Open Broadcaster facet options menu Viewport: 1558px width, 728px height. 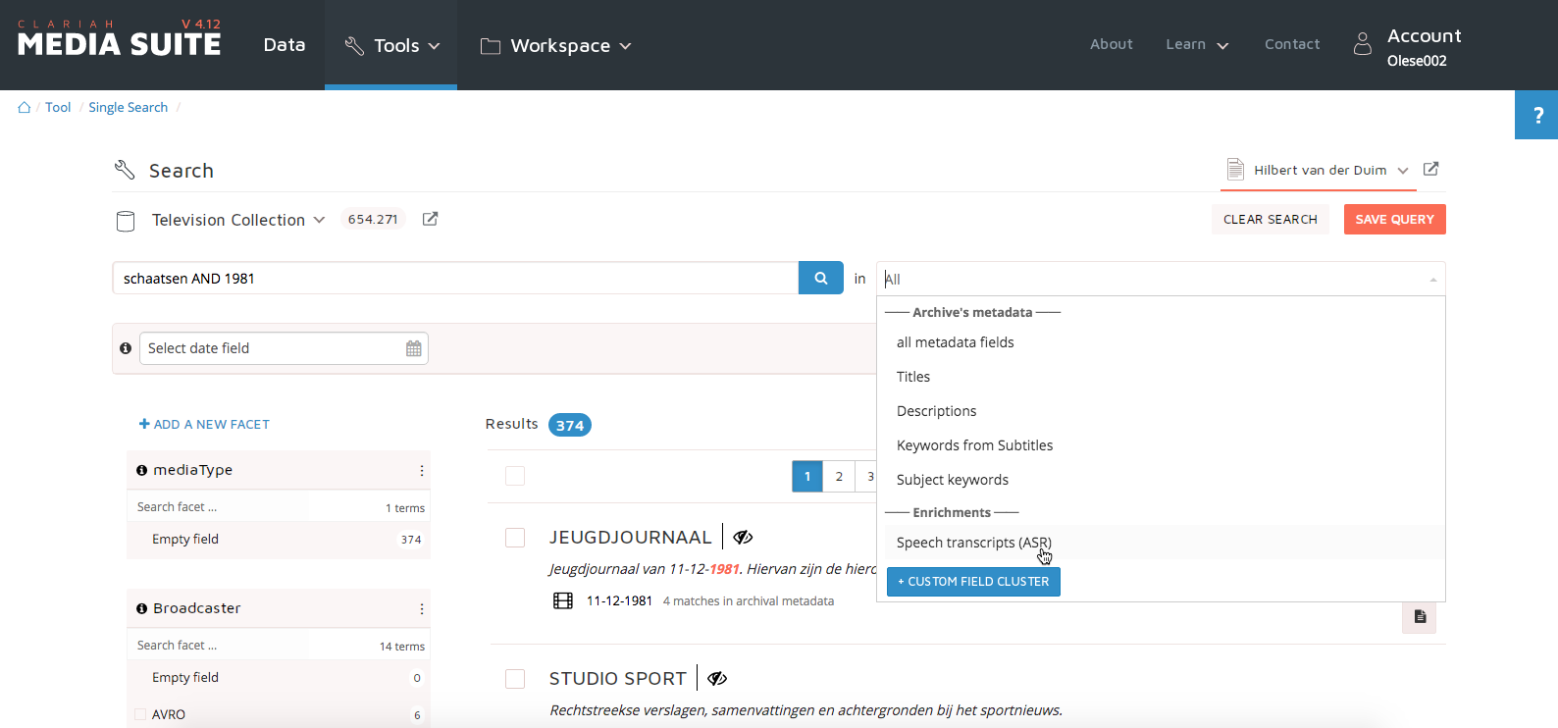[422, 609]
